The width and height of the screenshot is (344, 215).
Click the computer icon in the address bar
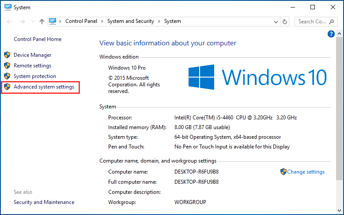click(x=53, y=21)
